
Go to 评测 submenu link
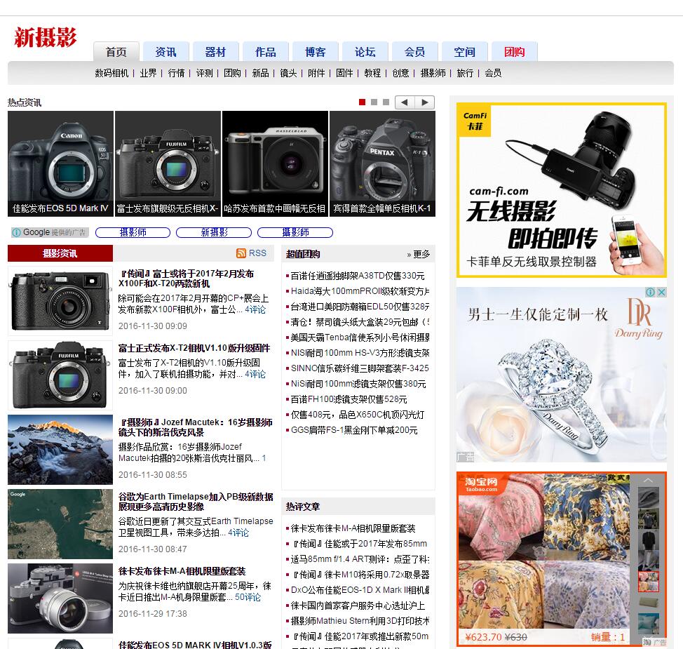pos(204,73)
